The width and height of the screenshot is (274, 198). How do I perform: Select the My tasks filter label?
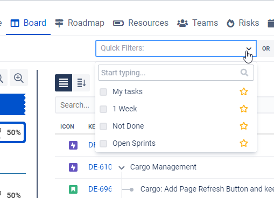tap(128, 92)
